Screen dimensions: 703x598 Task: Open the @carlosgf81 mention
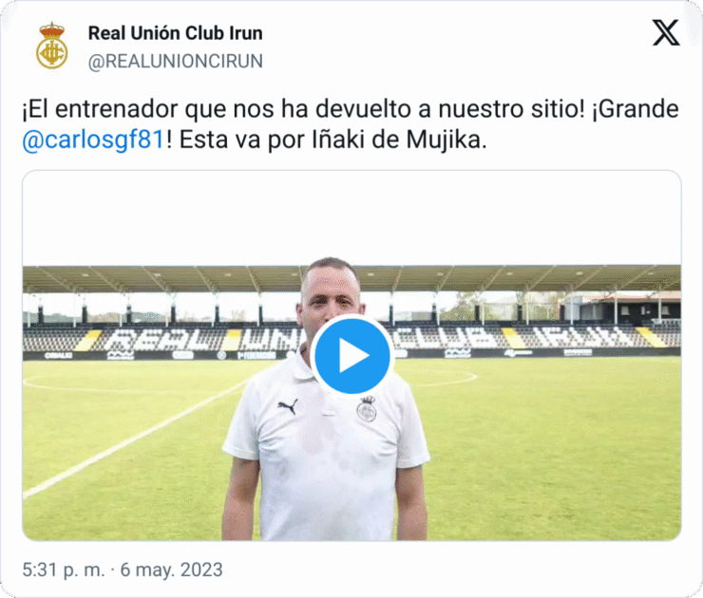pos(94,140)
